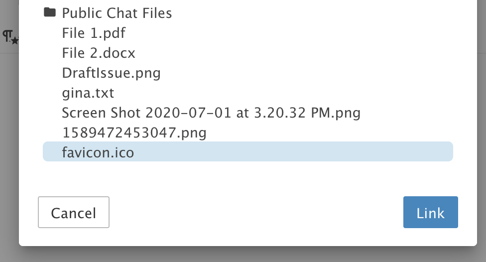The width and height of the screenshot is (486, 262).
Task: Click empty space right of favicon.ico in highlighted row
Action: 299,152
